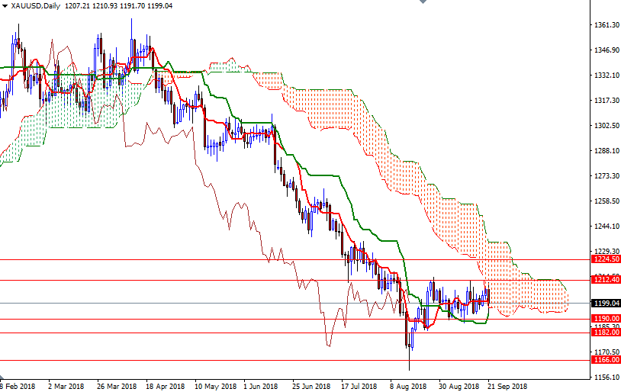Click the 1156.10 price scale value
The width and height of the screenshot is (621, 392).
click(605, 377)
